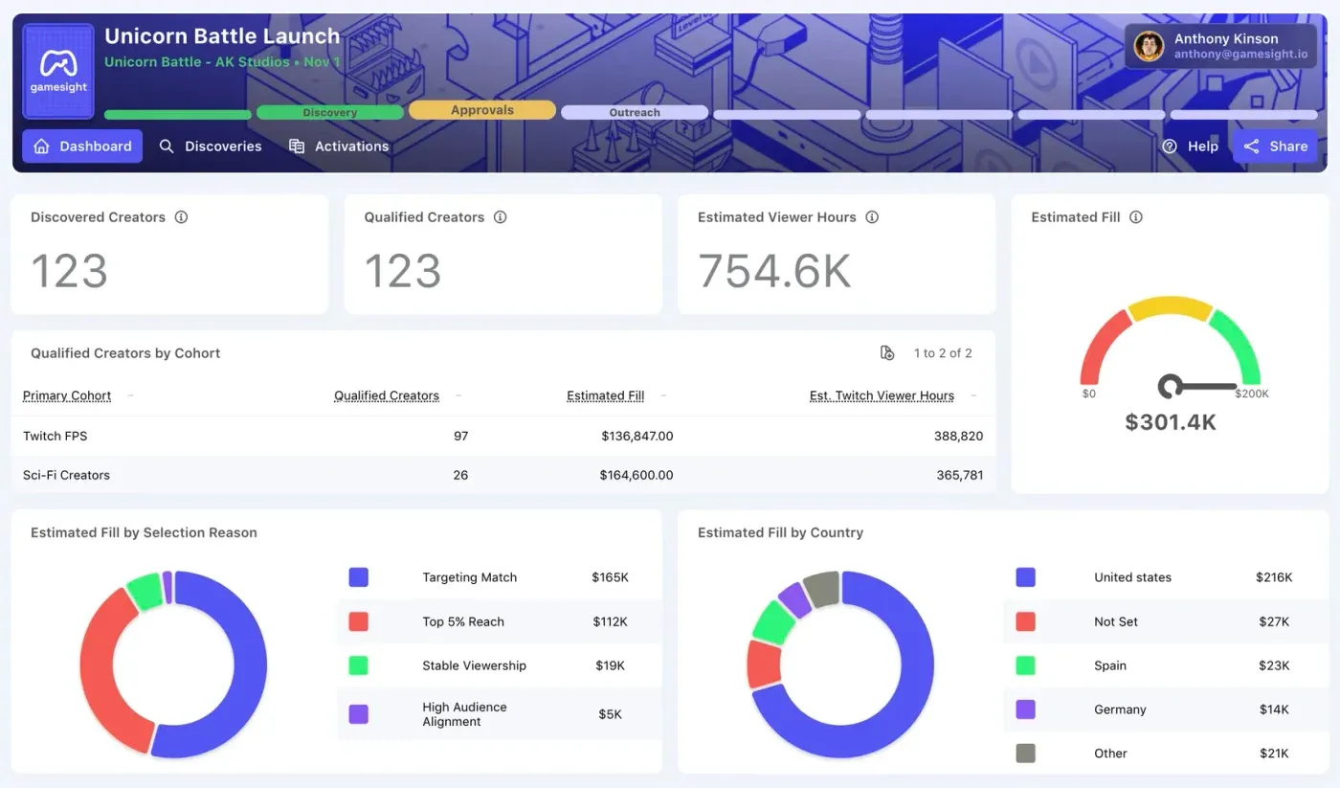
Task: View info for Estimated Viewer Hours
Action: click(x=872, y=217)
